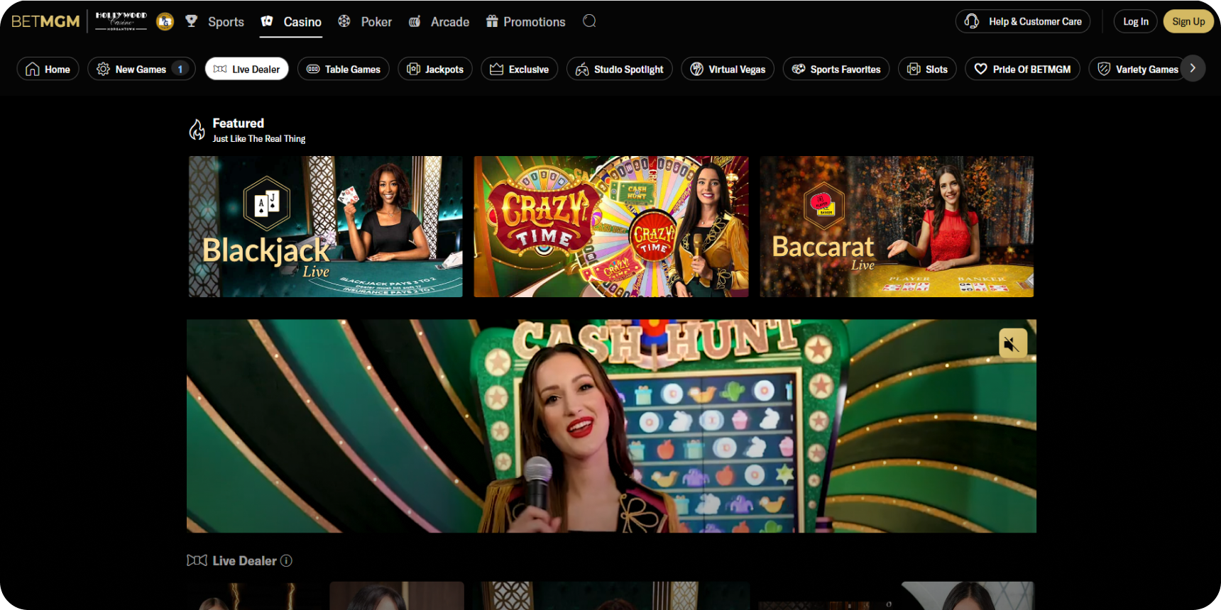Select the Exclusive category
The height and width of the screenshot is (610, 1221).
click(x=520, y=69)
